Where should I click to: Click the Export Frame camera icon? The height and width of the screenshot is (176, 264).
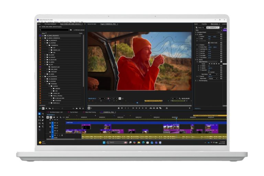[157, 108]
